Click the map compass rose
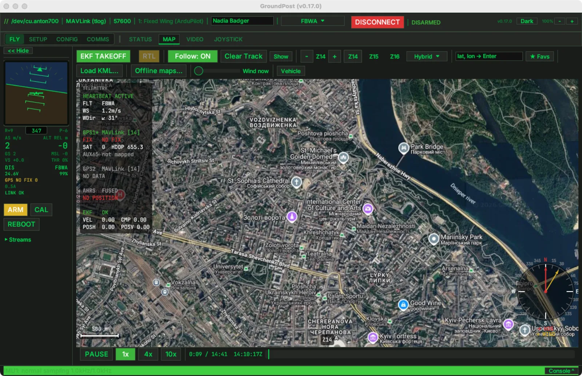 tap(545, 291)
